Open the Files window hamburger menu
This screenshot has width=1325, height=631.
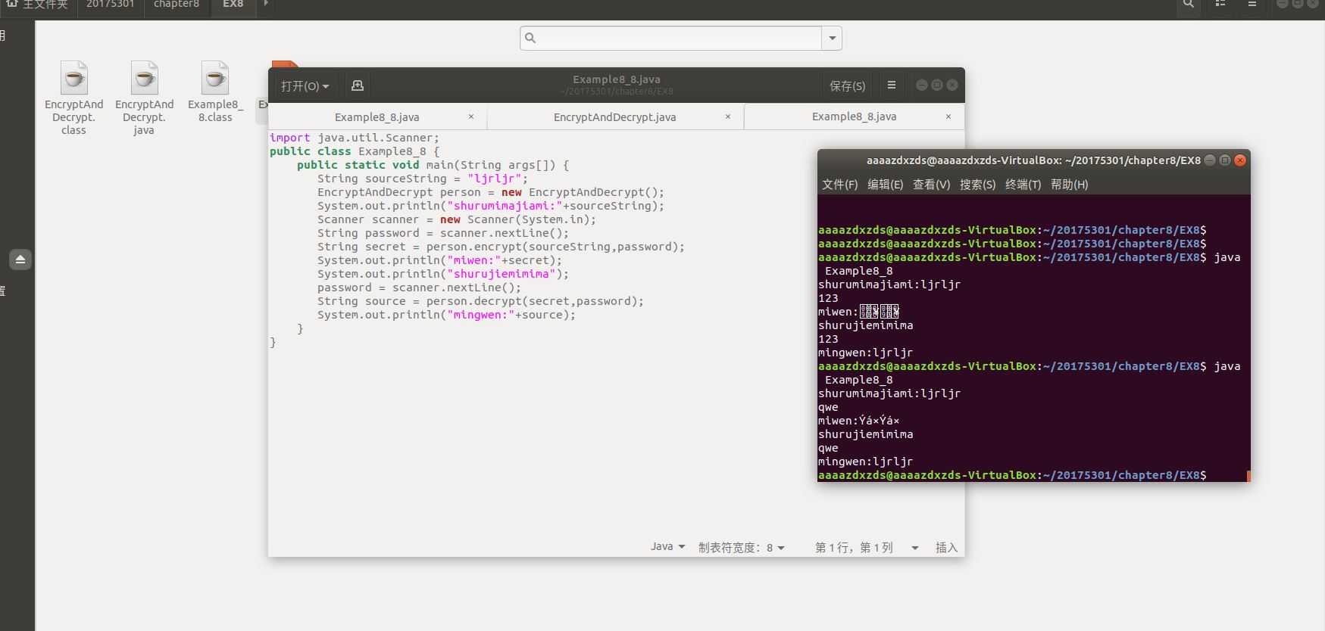coord(1252,5)
